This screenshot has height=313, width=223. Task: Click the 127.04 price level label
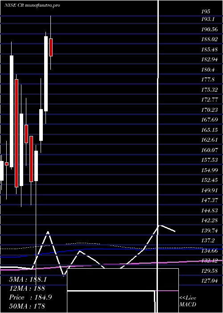pos(210,281)
